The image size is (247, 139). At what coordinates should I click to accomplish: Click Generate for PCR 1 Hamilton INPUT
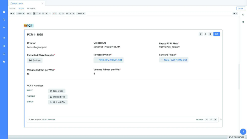[x=57, y=91]
